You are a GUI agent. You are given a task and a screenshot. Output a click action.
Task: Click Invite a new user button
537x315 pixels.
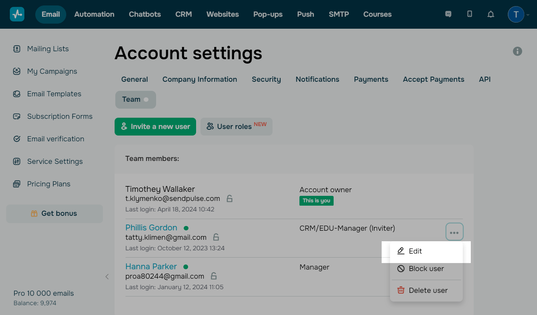coord(155,126)
